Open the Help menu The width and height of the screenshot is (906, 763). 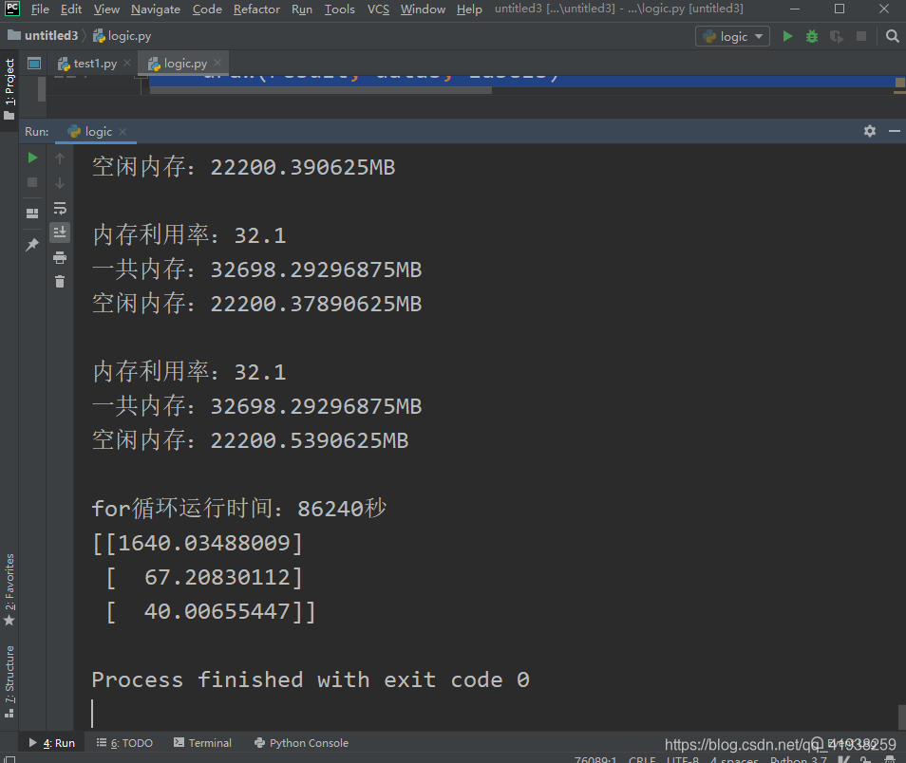tap(468, 9)
